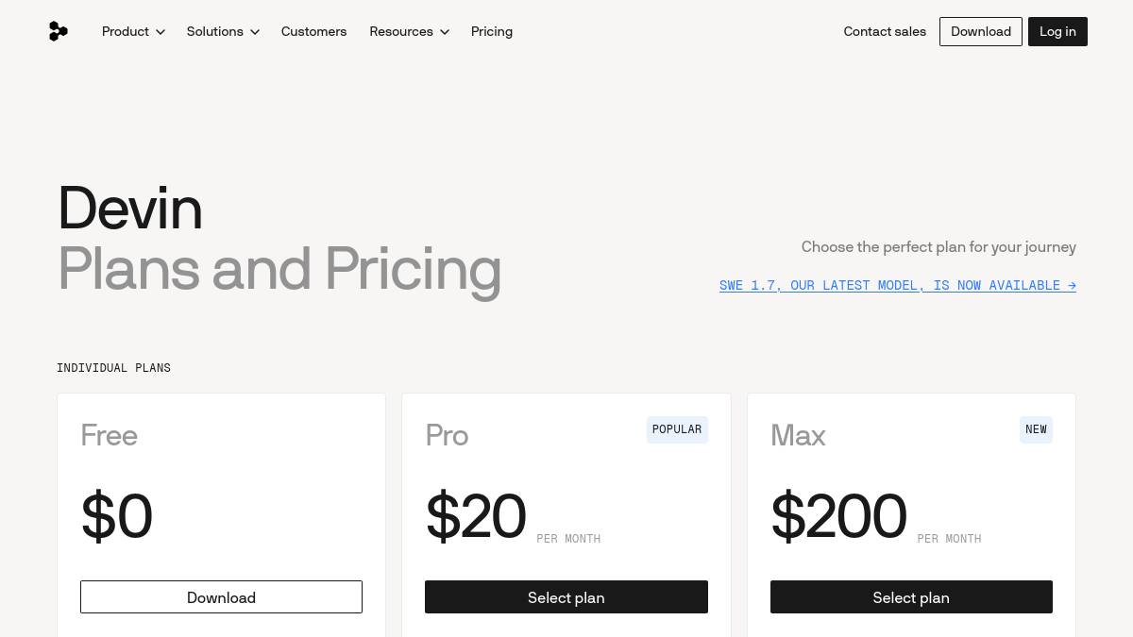Click the Cognition logo icon
Image resolution: width=1133 pixels, height=637 pixels.
58,31
